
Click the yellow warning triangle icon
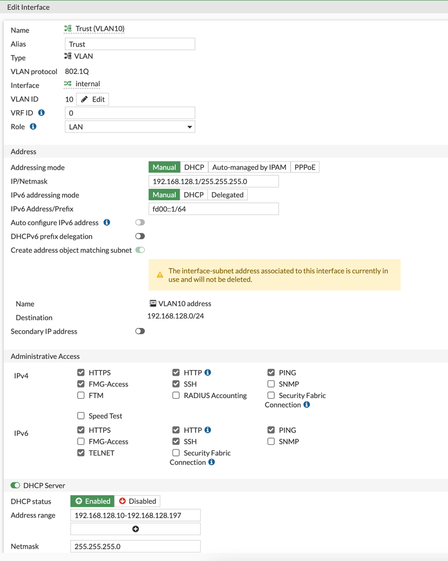[160, 275]
